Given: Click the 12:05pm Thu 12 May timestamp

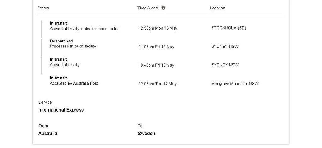Looking at the screenshot, I should [x=158, y=84].
